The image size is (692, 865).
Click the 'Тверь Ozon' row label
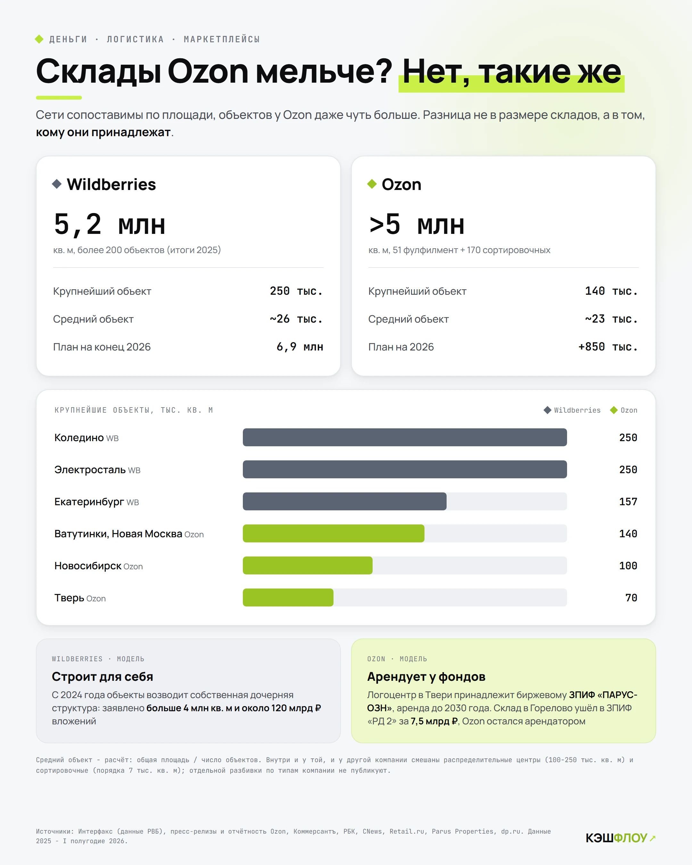80,598
